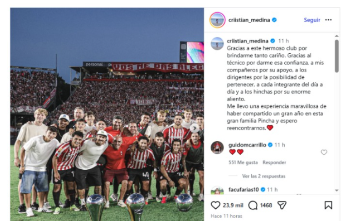Share post with paper plane icon
Image resolution: width=343 pixels, height=221 pixels.
[x=282, y=205]
